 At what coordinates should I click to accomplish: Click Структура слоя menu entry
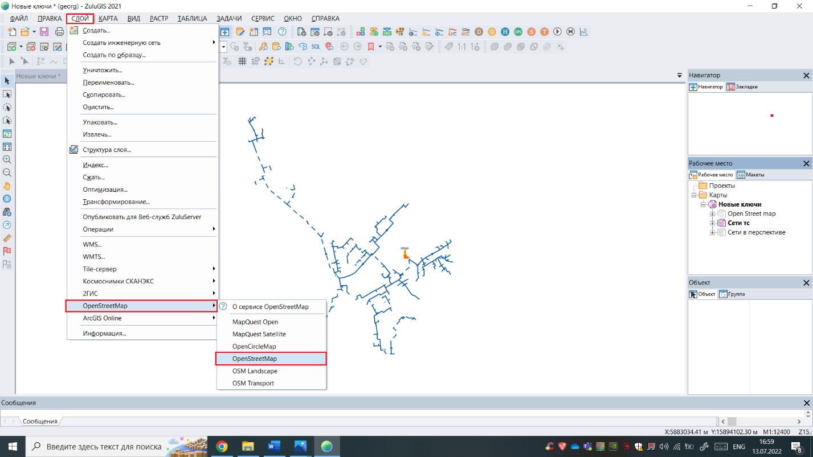[107, 150]
